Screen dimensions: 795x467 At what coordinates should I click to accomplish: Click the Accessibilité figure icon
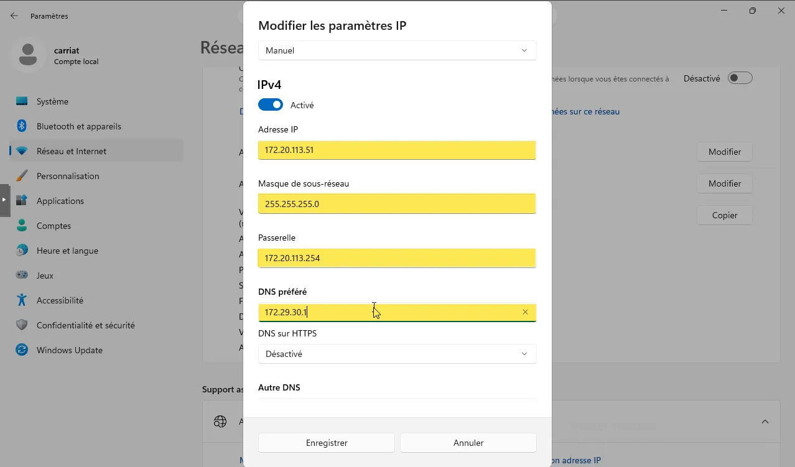[x=22, y=300]
